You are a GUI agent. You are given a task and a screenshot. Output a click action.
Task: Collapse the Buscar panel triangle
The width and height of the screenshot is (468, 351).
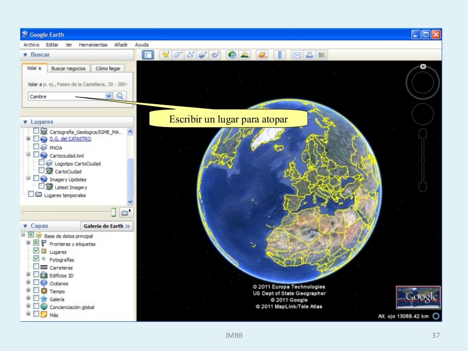pos(26,55)
